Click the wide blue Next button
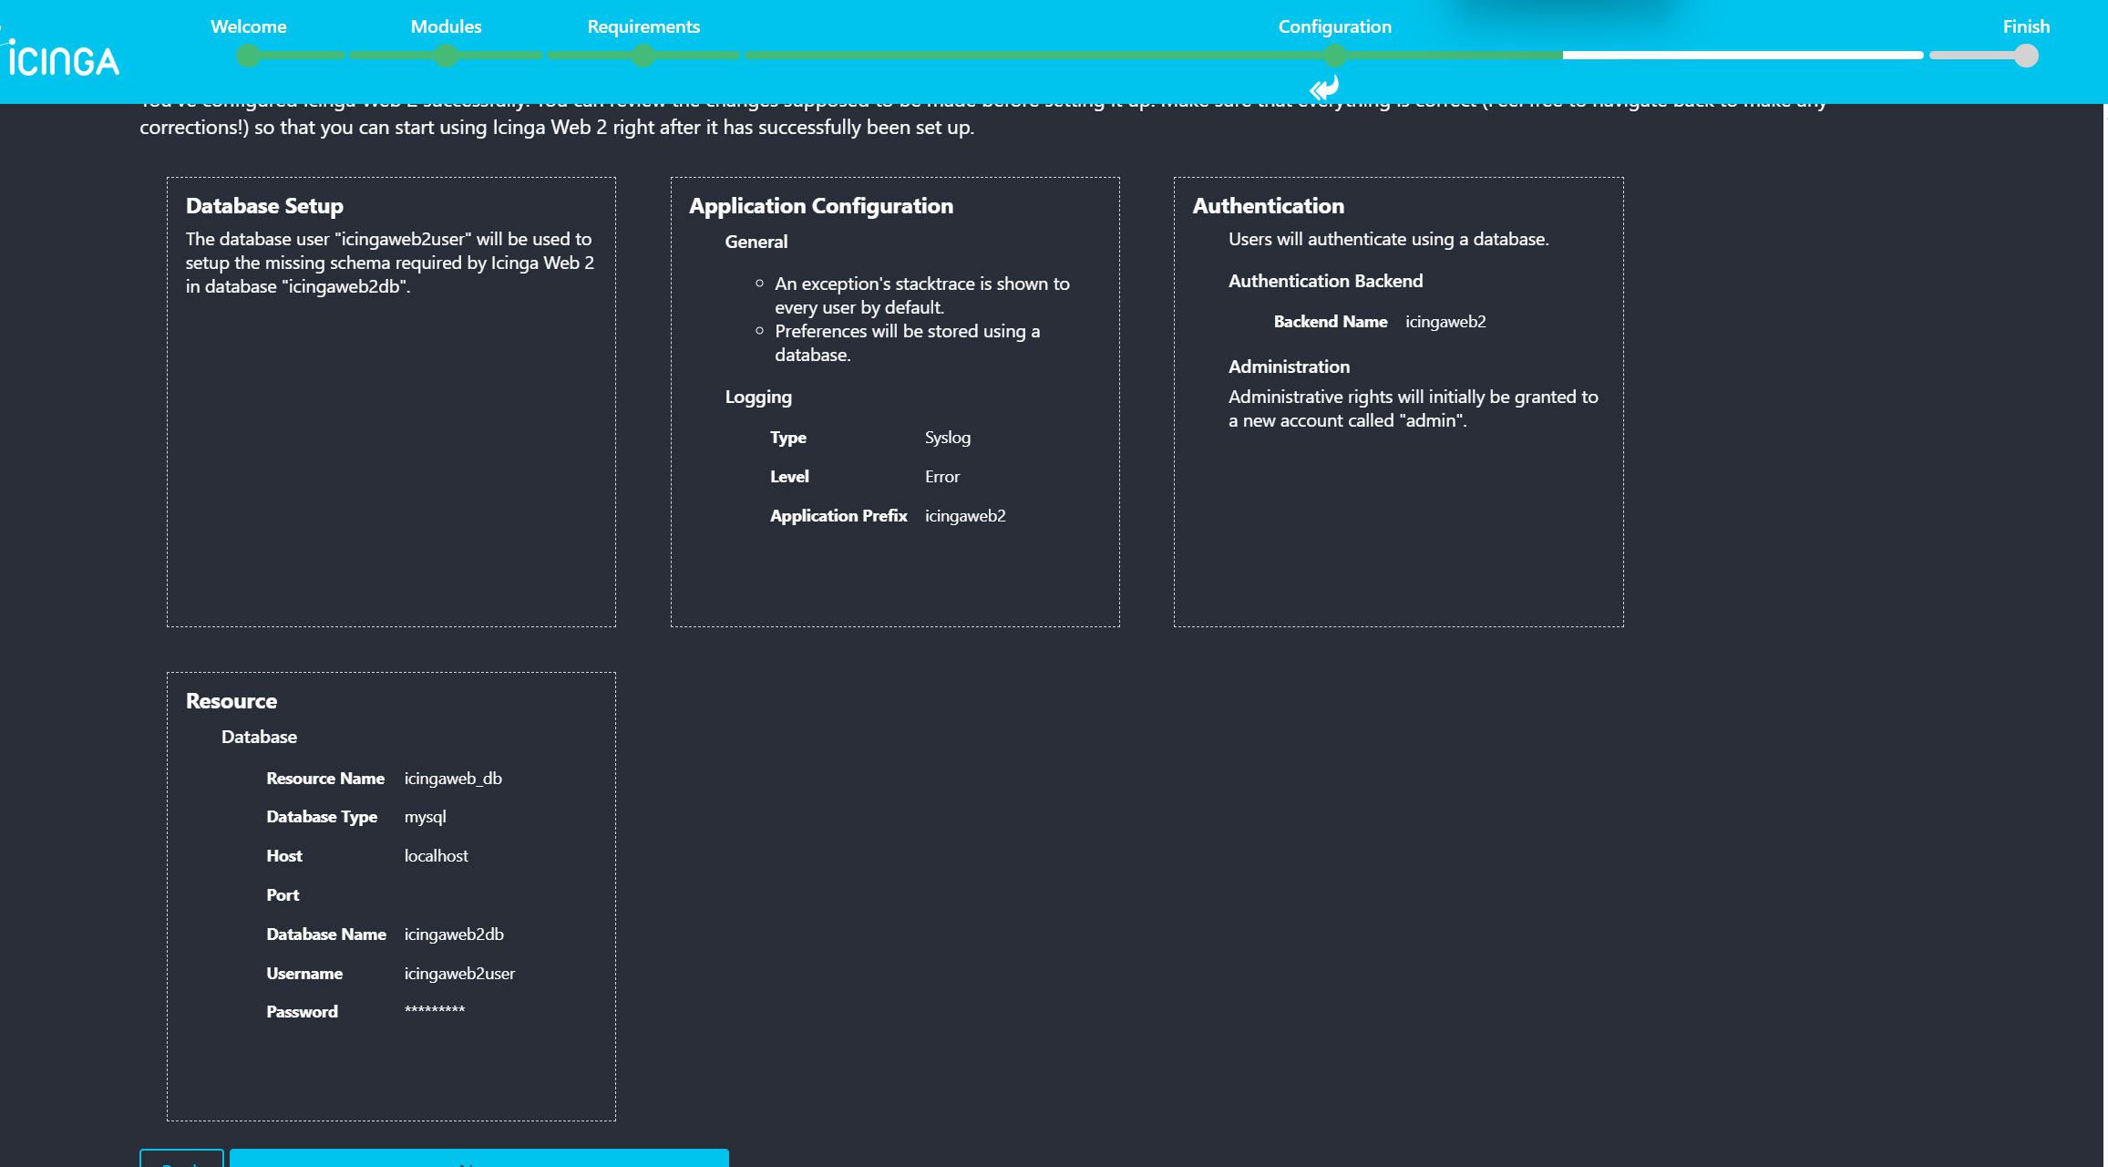The width and height of the screenshot is (2108, 1167). click(x=479, y=1159)
